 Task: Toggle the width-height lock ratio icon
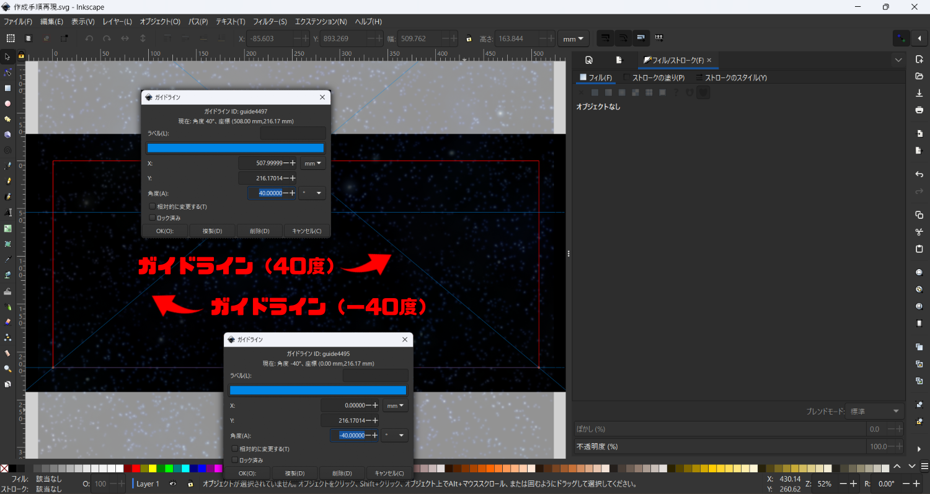[x=469, y=38]
